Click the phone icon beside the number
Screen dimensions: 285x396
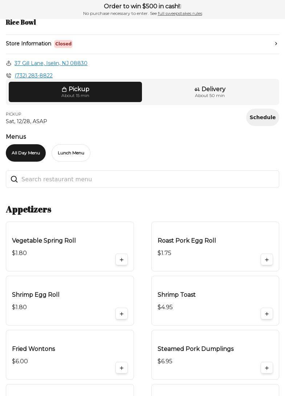[9, 76]
